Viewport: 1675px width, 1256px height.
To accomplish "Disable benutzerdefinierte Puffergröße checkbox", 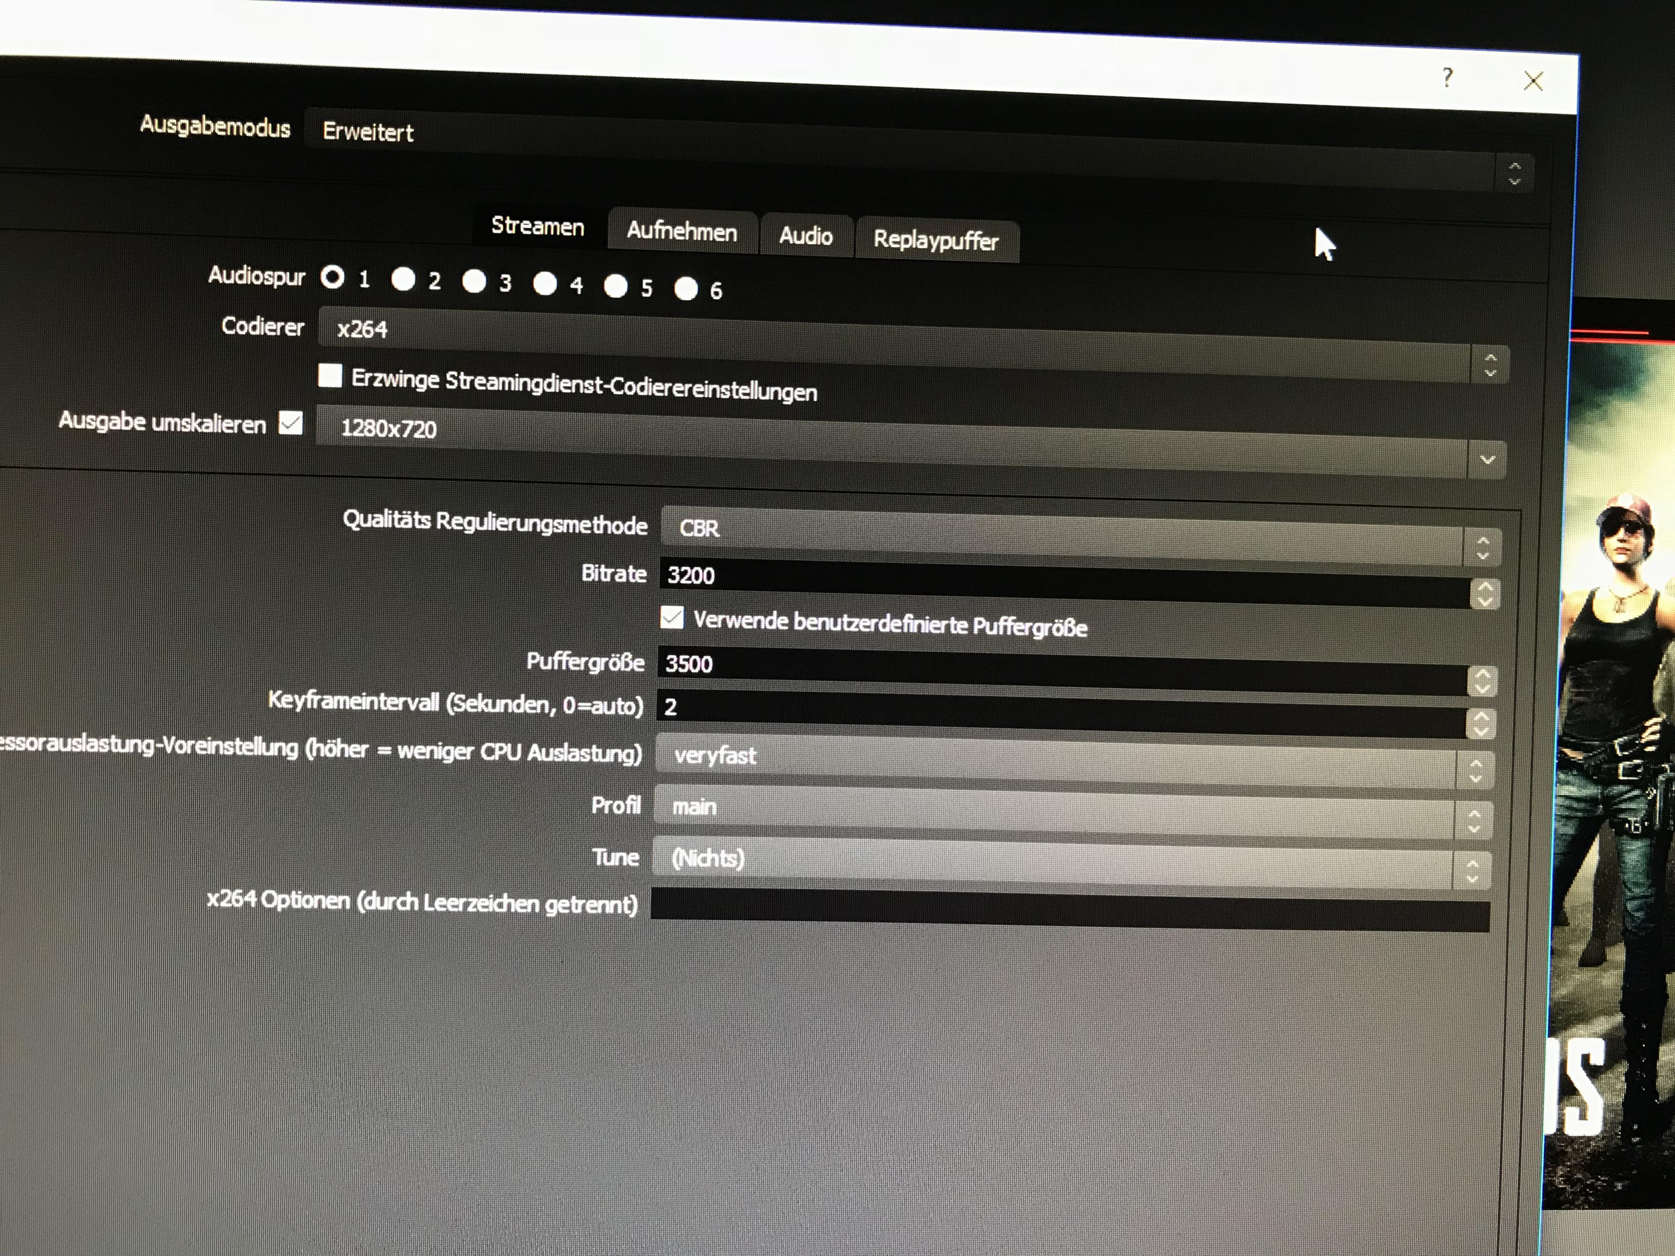I will 671,618.
